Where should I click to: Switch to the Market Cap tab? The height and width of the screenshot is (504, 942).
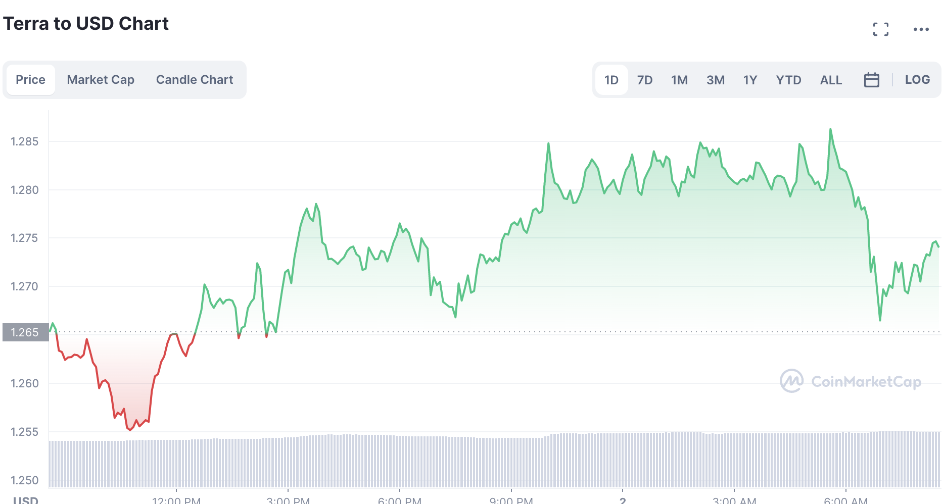pos(101,80)
